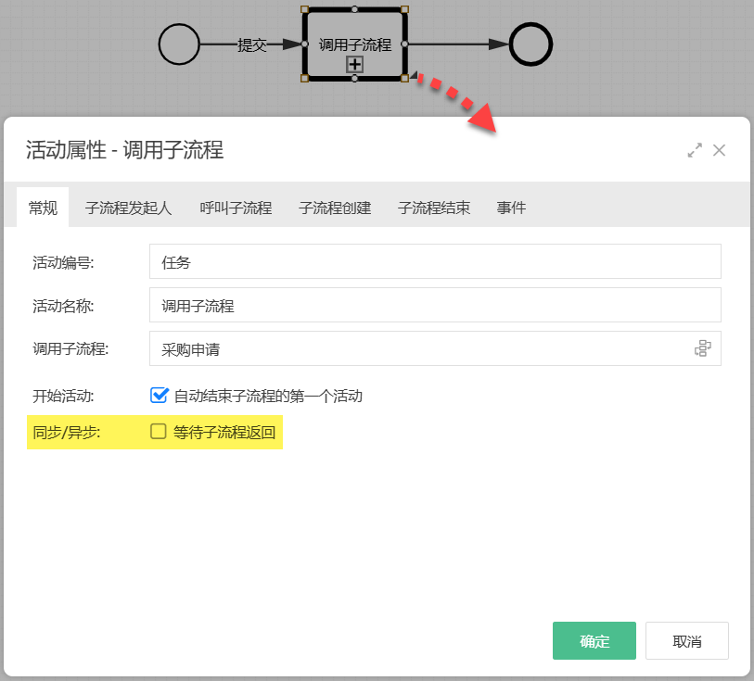
Task: Uncheck 自动结束子流程的第一个活动
Action: point(160,395)
